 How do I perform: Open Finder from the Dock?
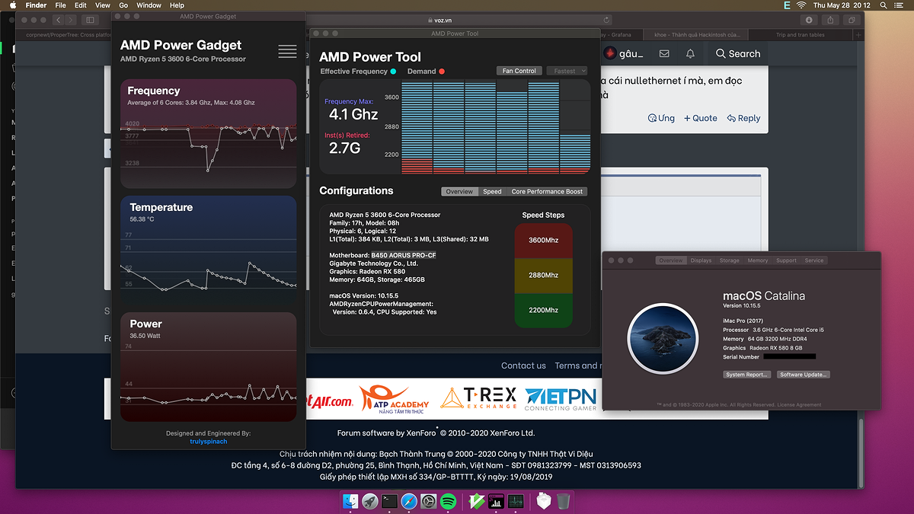(351, 501)
